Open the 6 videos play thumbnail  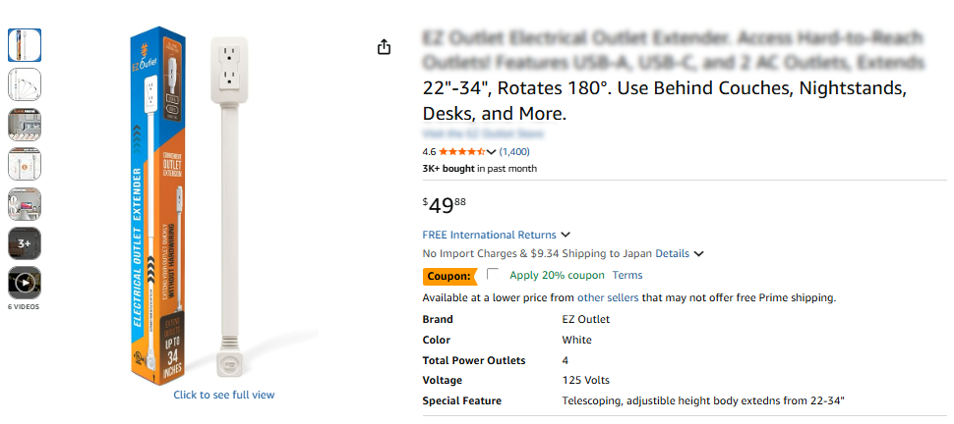coord(25,283)
